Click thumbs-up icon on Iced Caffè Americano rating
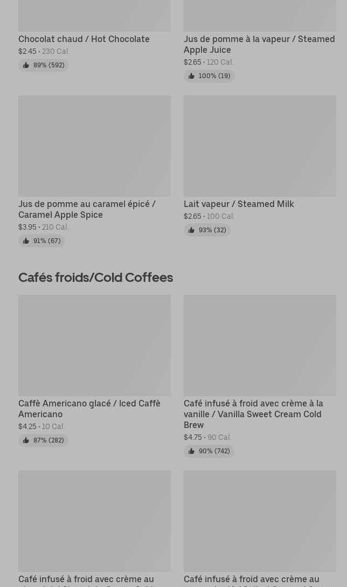347x587 pixels. pyautogui.click(x=26, y=440)
